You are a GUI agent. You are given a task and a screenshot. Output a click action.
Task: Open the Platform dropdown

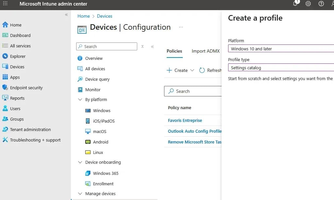coord(281,49)
